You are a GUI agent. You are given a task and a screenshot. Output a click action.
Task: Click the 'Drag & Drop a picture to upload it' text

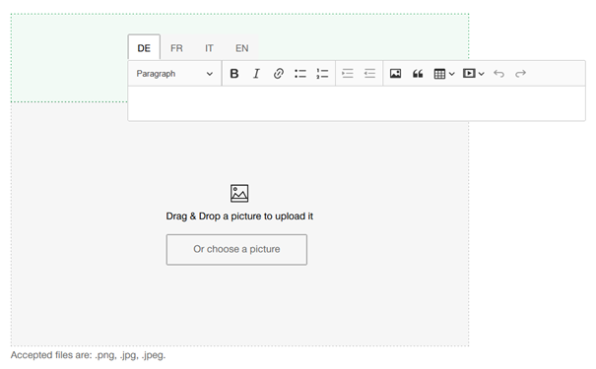[x=239, y=216]
